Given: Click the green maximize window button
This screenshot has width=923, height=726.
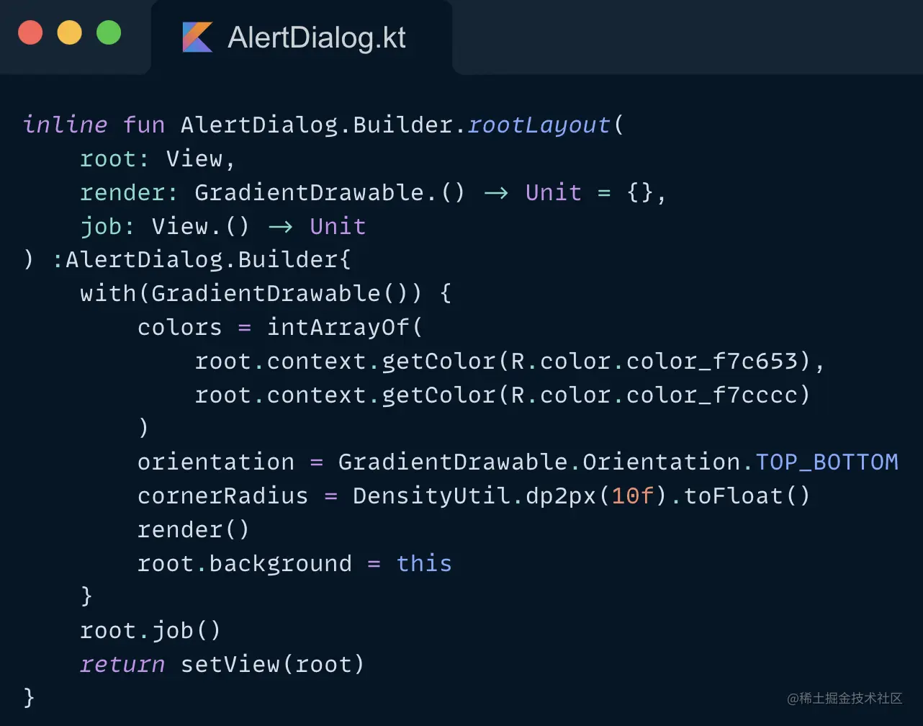Looking at the screenshot, I should click(x=109, y=32).
